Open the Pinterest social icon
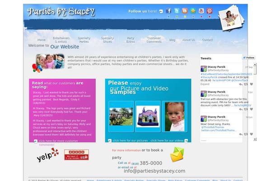 point(210,11)
